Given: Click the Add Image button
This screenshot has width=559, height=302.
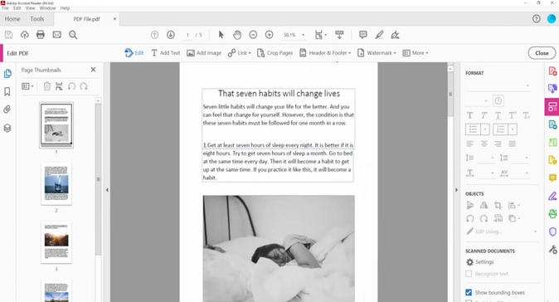Looking at the screenshot, I should point(204,53).
